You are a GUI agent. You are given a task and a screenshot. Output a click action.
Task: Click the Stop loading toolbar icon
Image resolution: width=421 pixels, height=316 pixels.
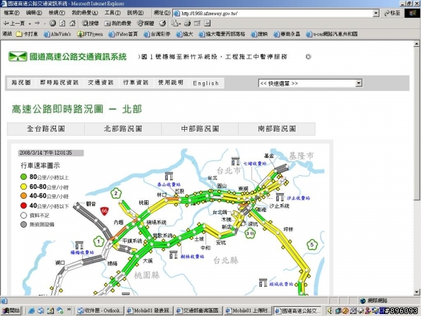53,24
